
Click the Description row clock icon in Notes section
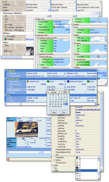tap(5, 36)
